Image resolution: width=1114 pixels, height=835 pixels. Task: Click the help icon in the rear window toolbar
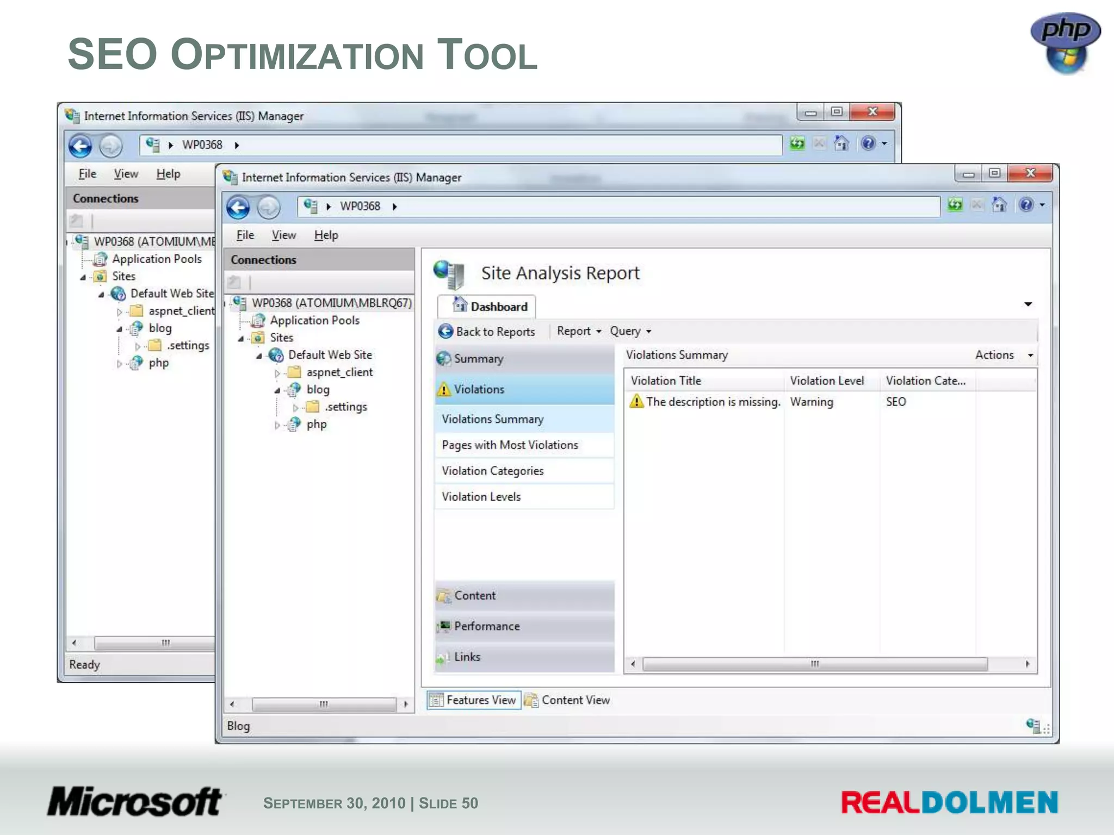pyautogui.click(x=868, y=143)
